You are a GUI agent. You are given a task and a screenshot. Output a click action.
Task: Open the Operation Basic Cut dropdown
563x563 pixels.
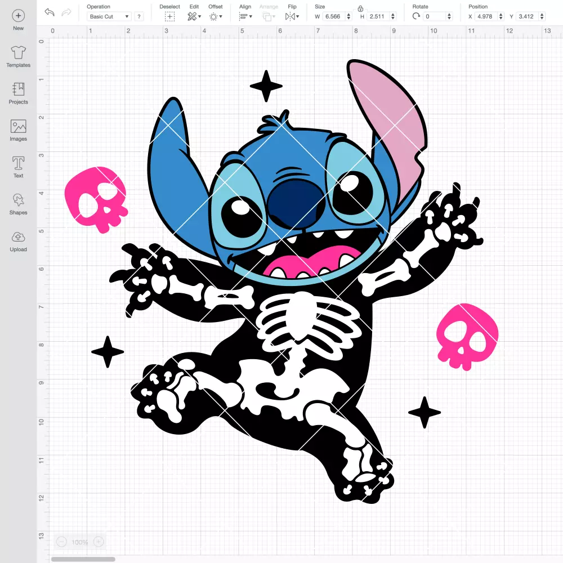click(x=109, y=16)
